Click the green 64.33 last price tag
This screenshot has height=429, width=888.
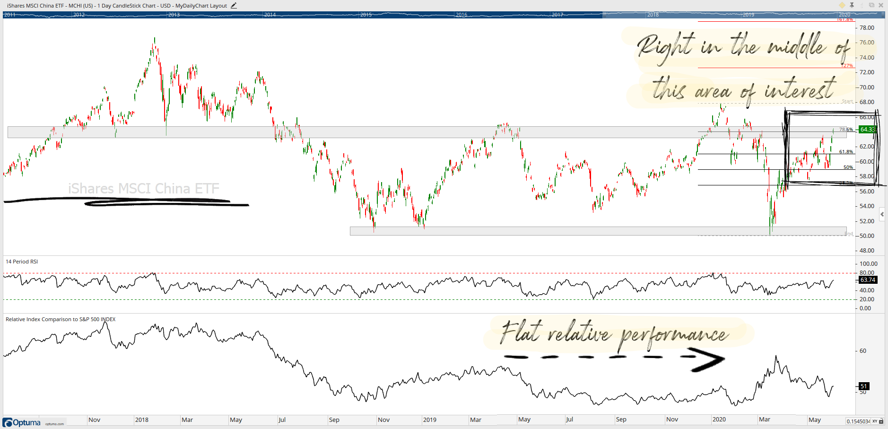click(868, 129)
